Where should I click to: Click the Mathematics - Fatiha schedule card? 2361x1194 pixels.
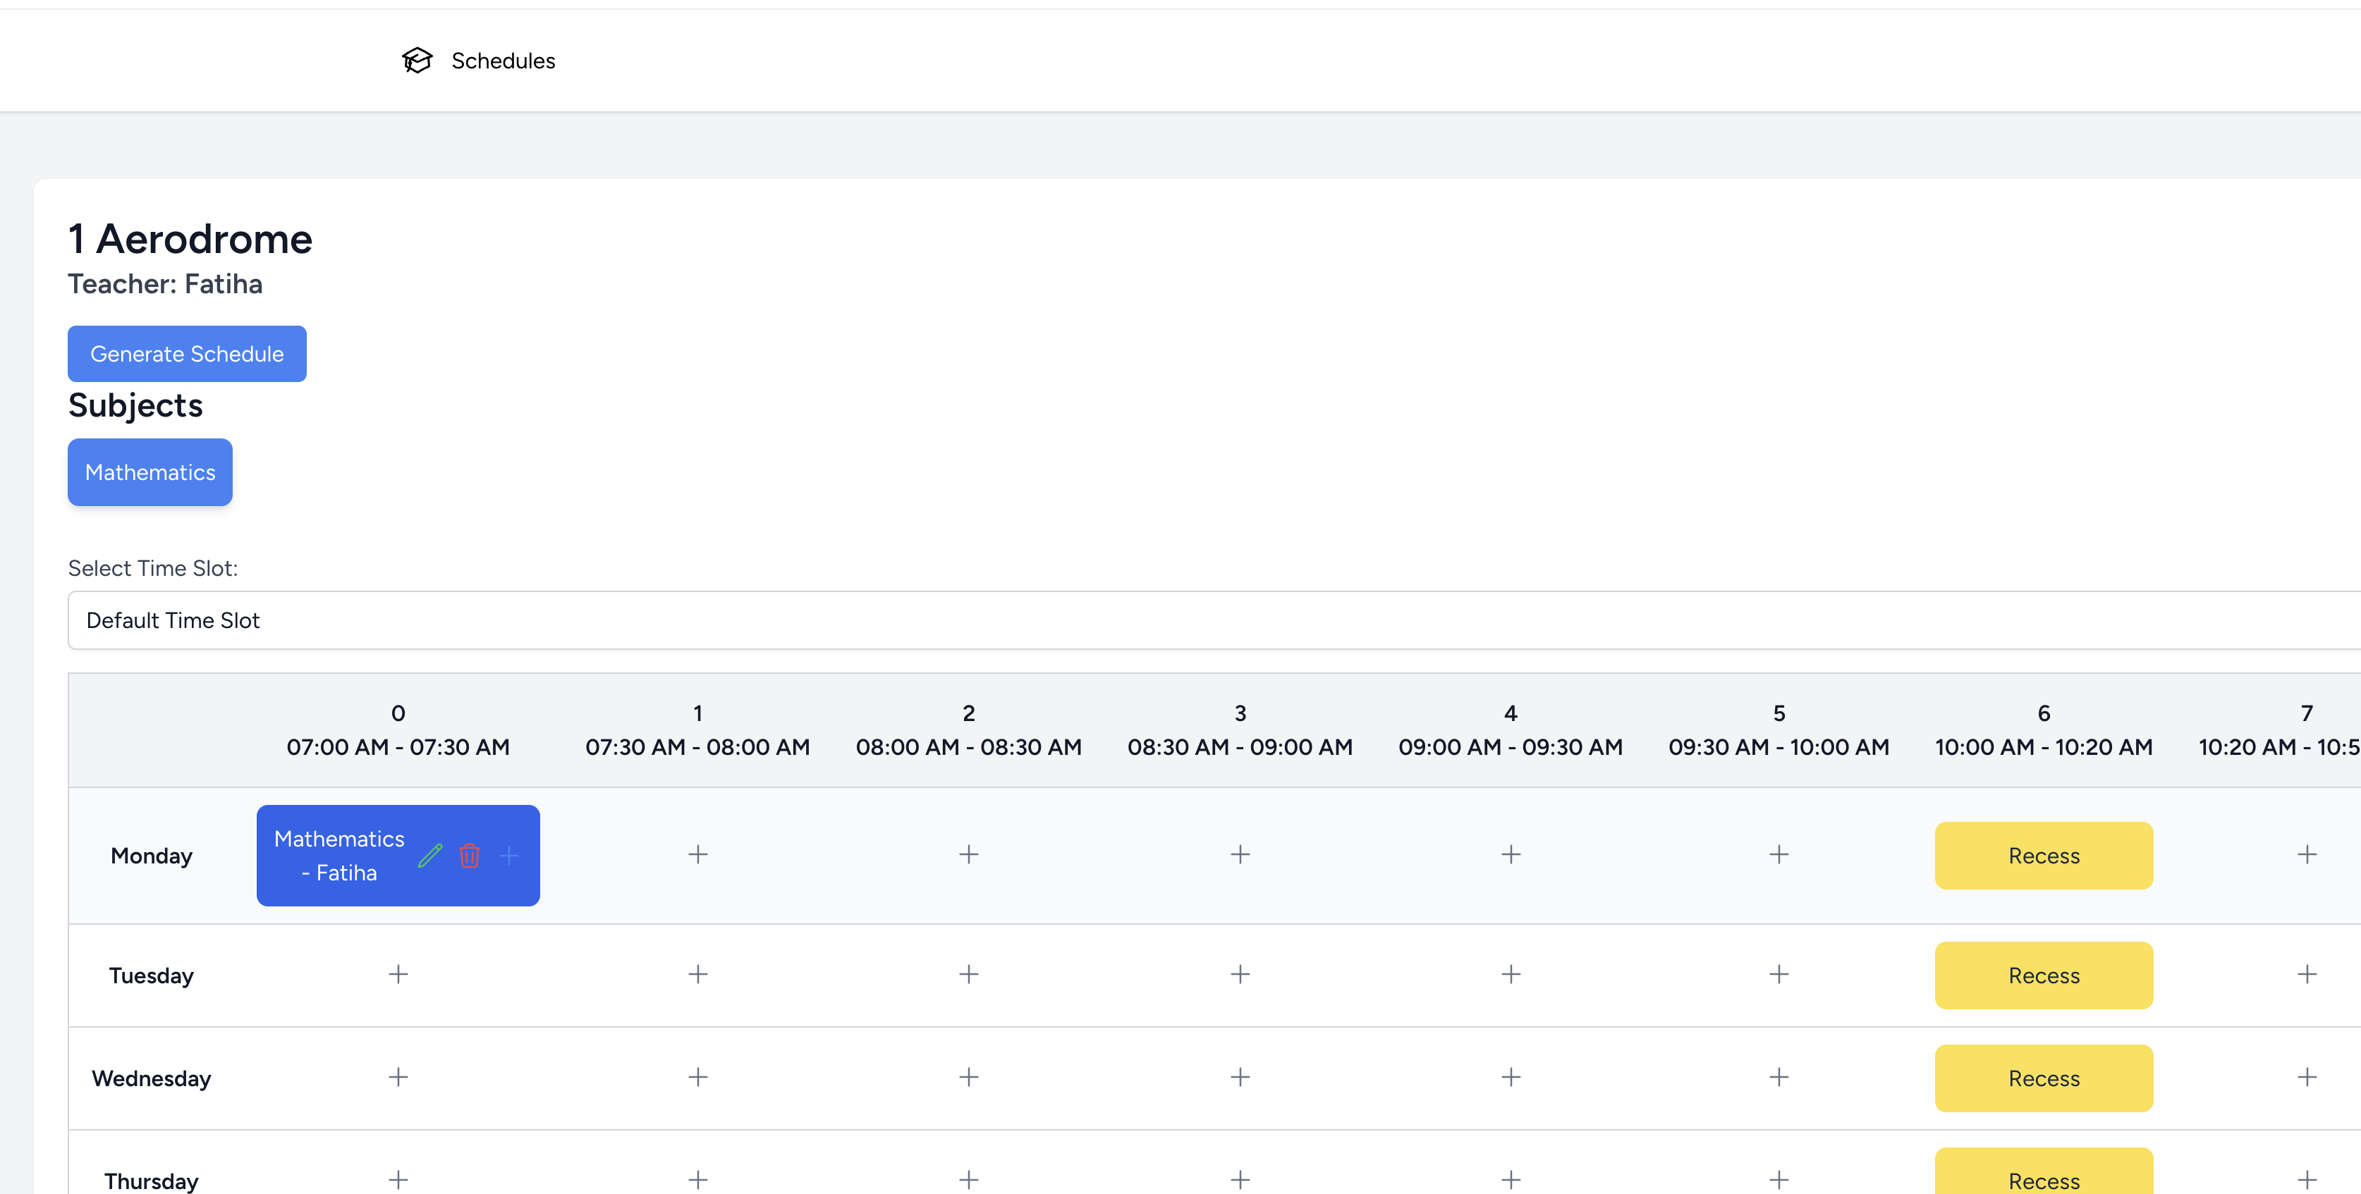339,855
